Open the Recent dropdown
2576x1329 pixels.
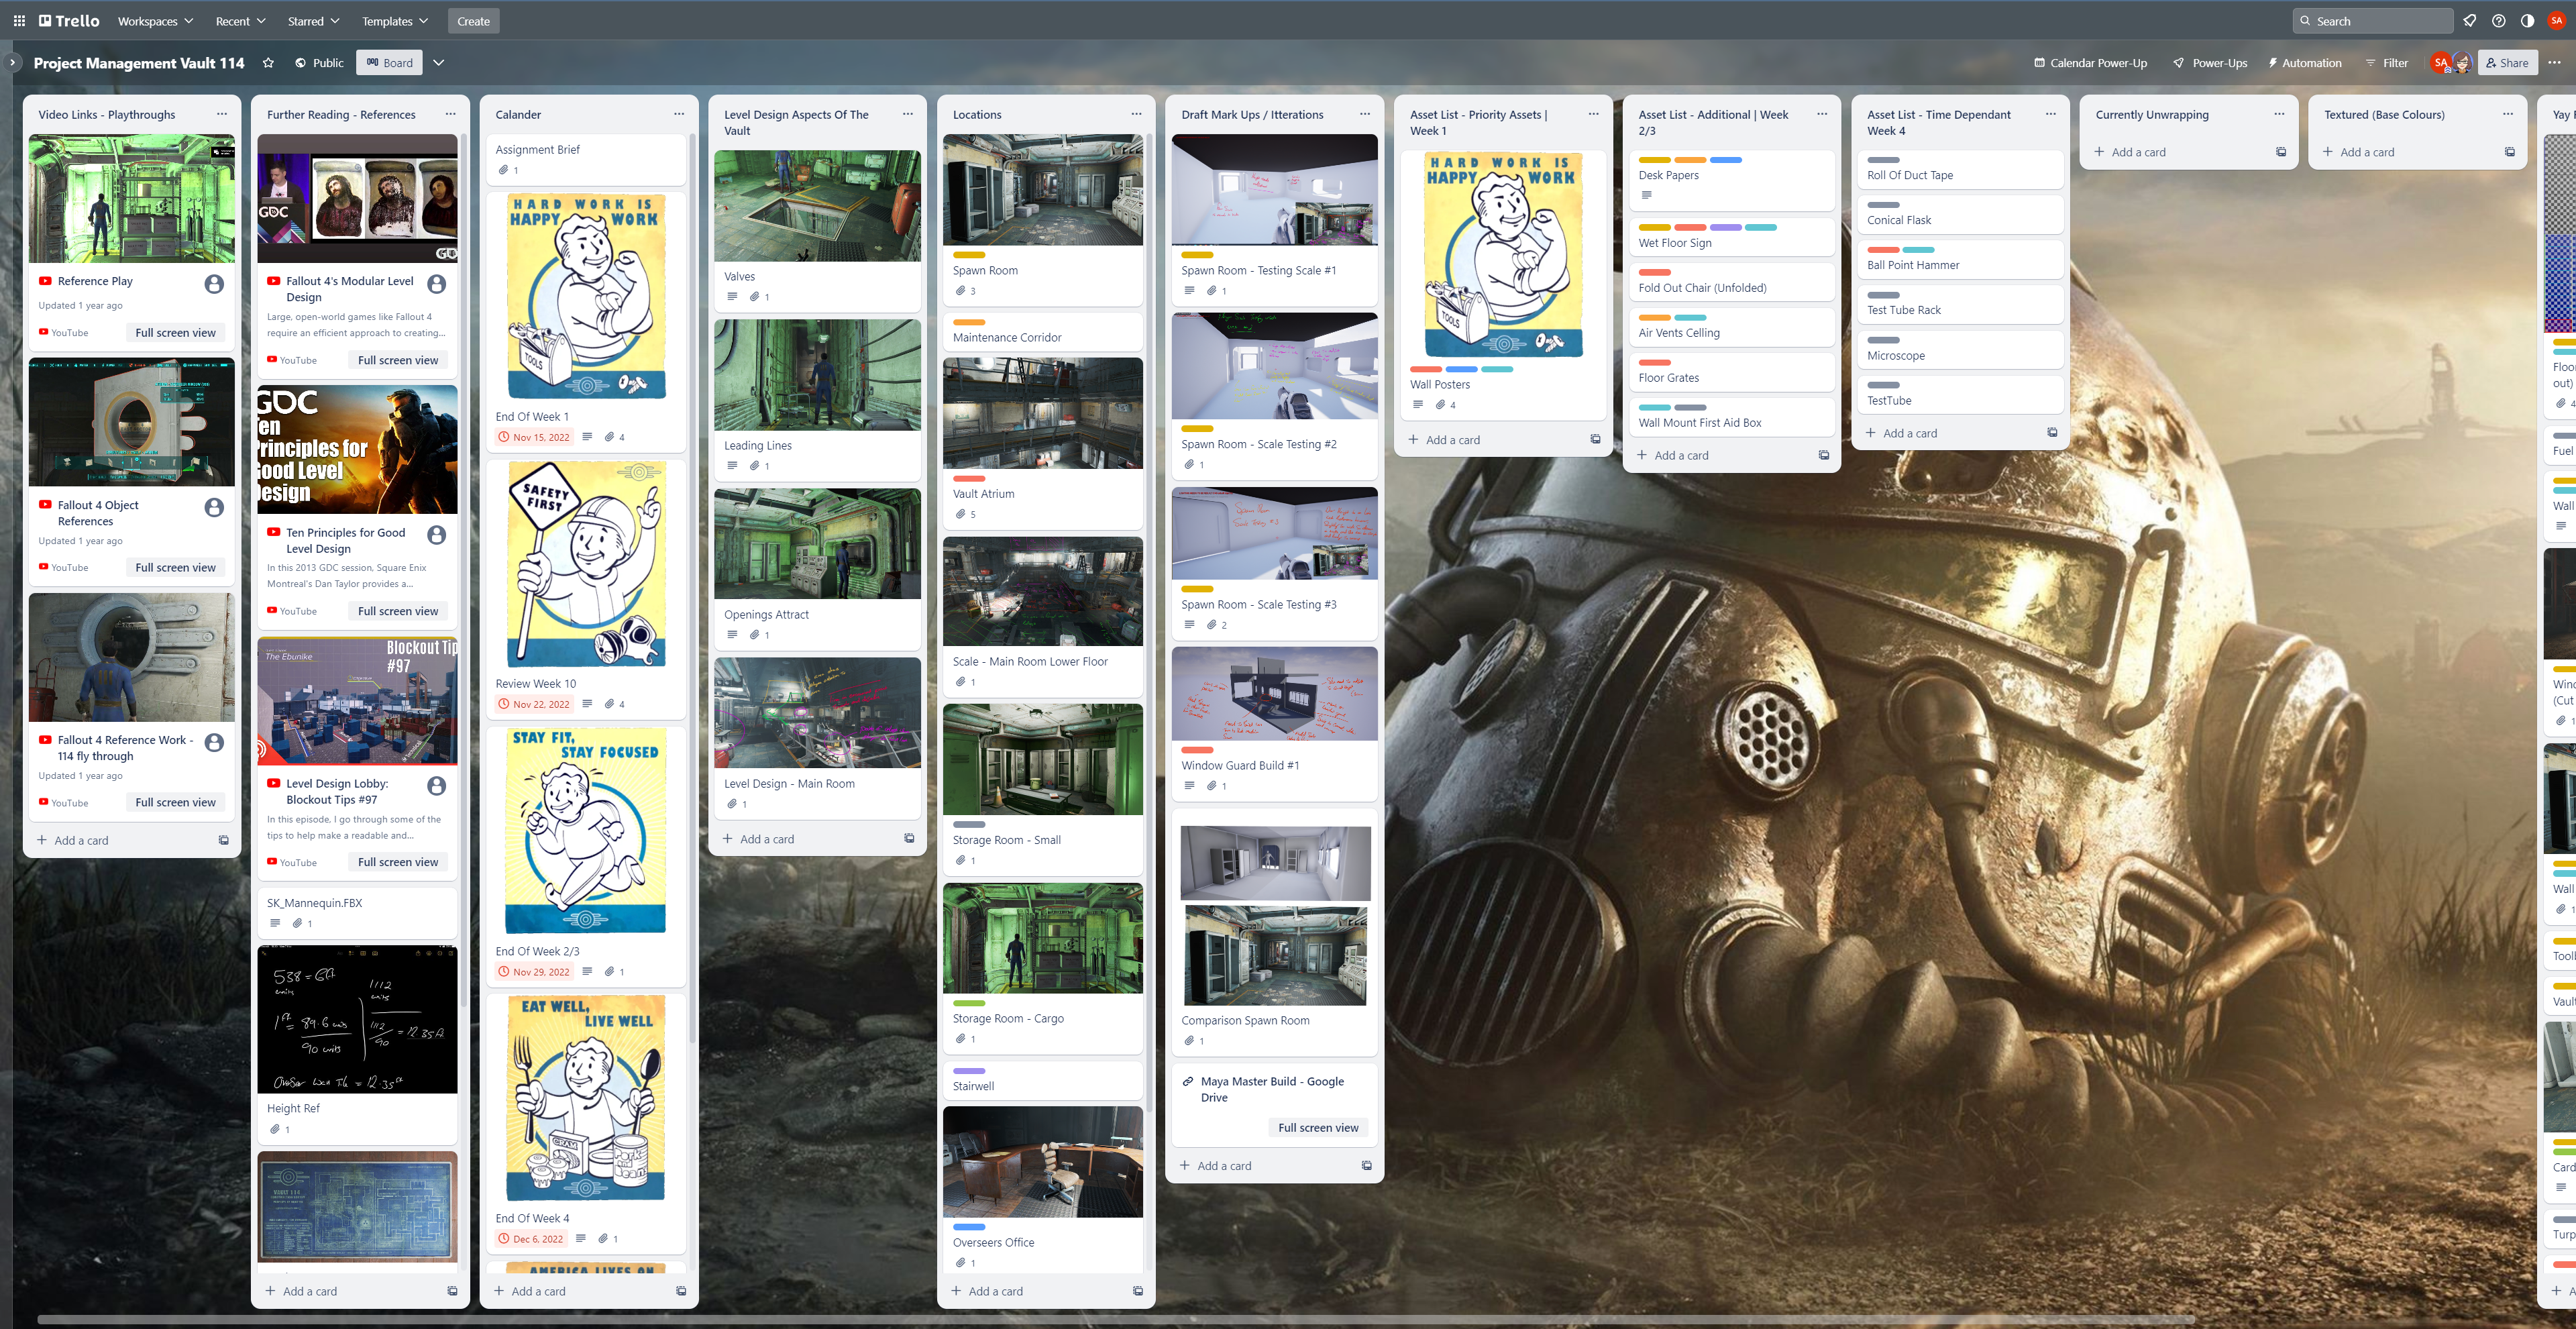pyautogui.click(x=240, y=21)
